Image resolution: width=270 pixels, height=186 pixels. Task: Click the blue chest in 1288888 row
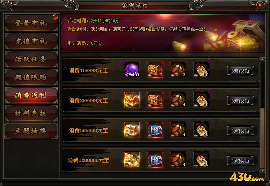click(155, 160)
